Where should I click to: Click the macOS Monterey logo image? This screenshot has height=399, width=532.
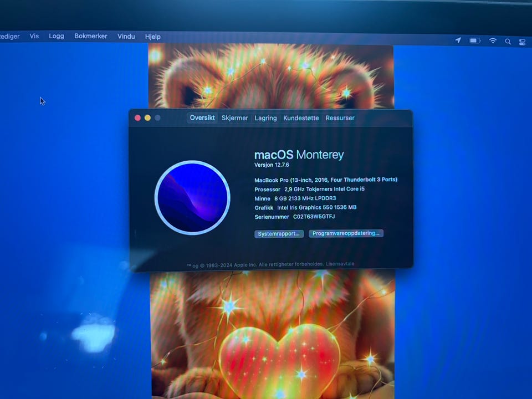[x=192, y=197]
